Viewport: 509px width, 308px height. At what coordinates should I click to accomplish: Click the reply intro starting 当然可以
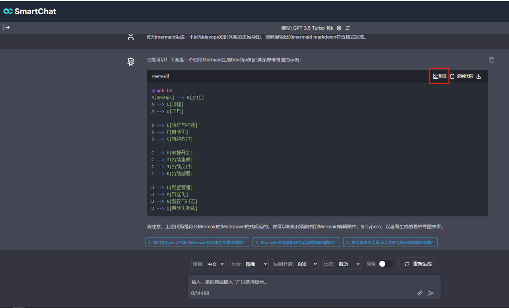point(224,60)
